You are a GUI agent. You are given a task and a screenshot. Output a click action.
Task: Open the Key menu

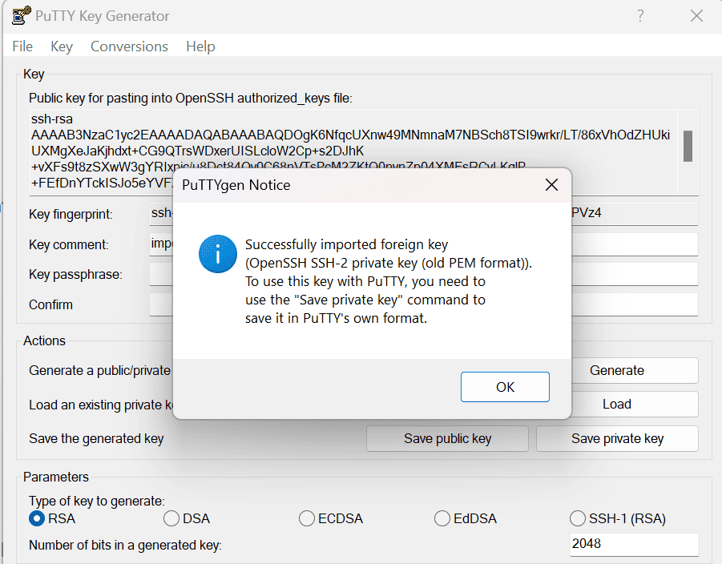click(62, 46)
